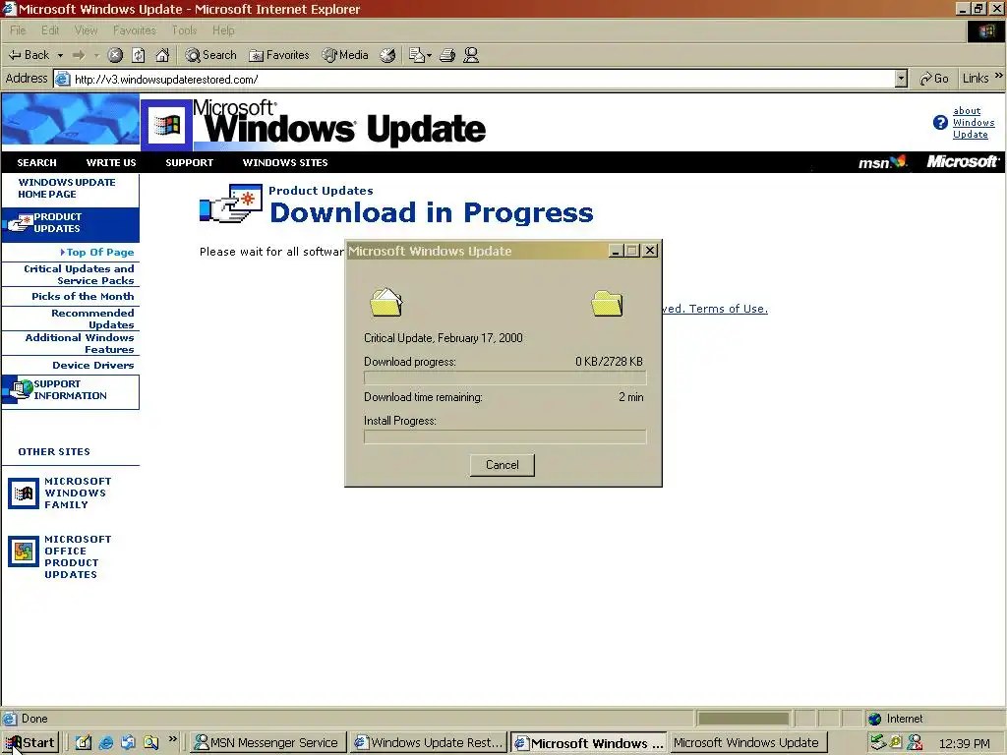Click the Forward arrow toolbar button
The image size is (1007, 755).
pos(79,55)
